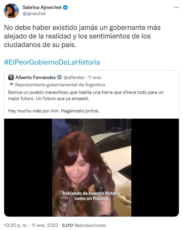Click the quoted tweet date 11 ene.

[x=95, y=77]
